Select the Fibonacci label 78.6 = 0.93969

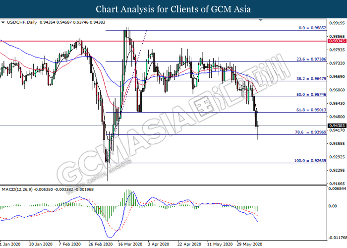pos(310,132)
